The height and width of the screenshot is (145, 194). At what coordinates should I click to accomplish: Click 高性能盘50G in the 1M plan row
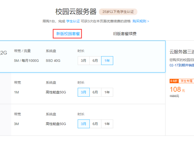56,92
